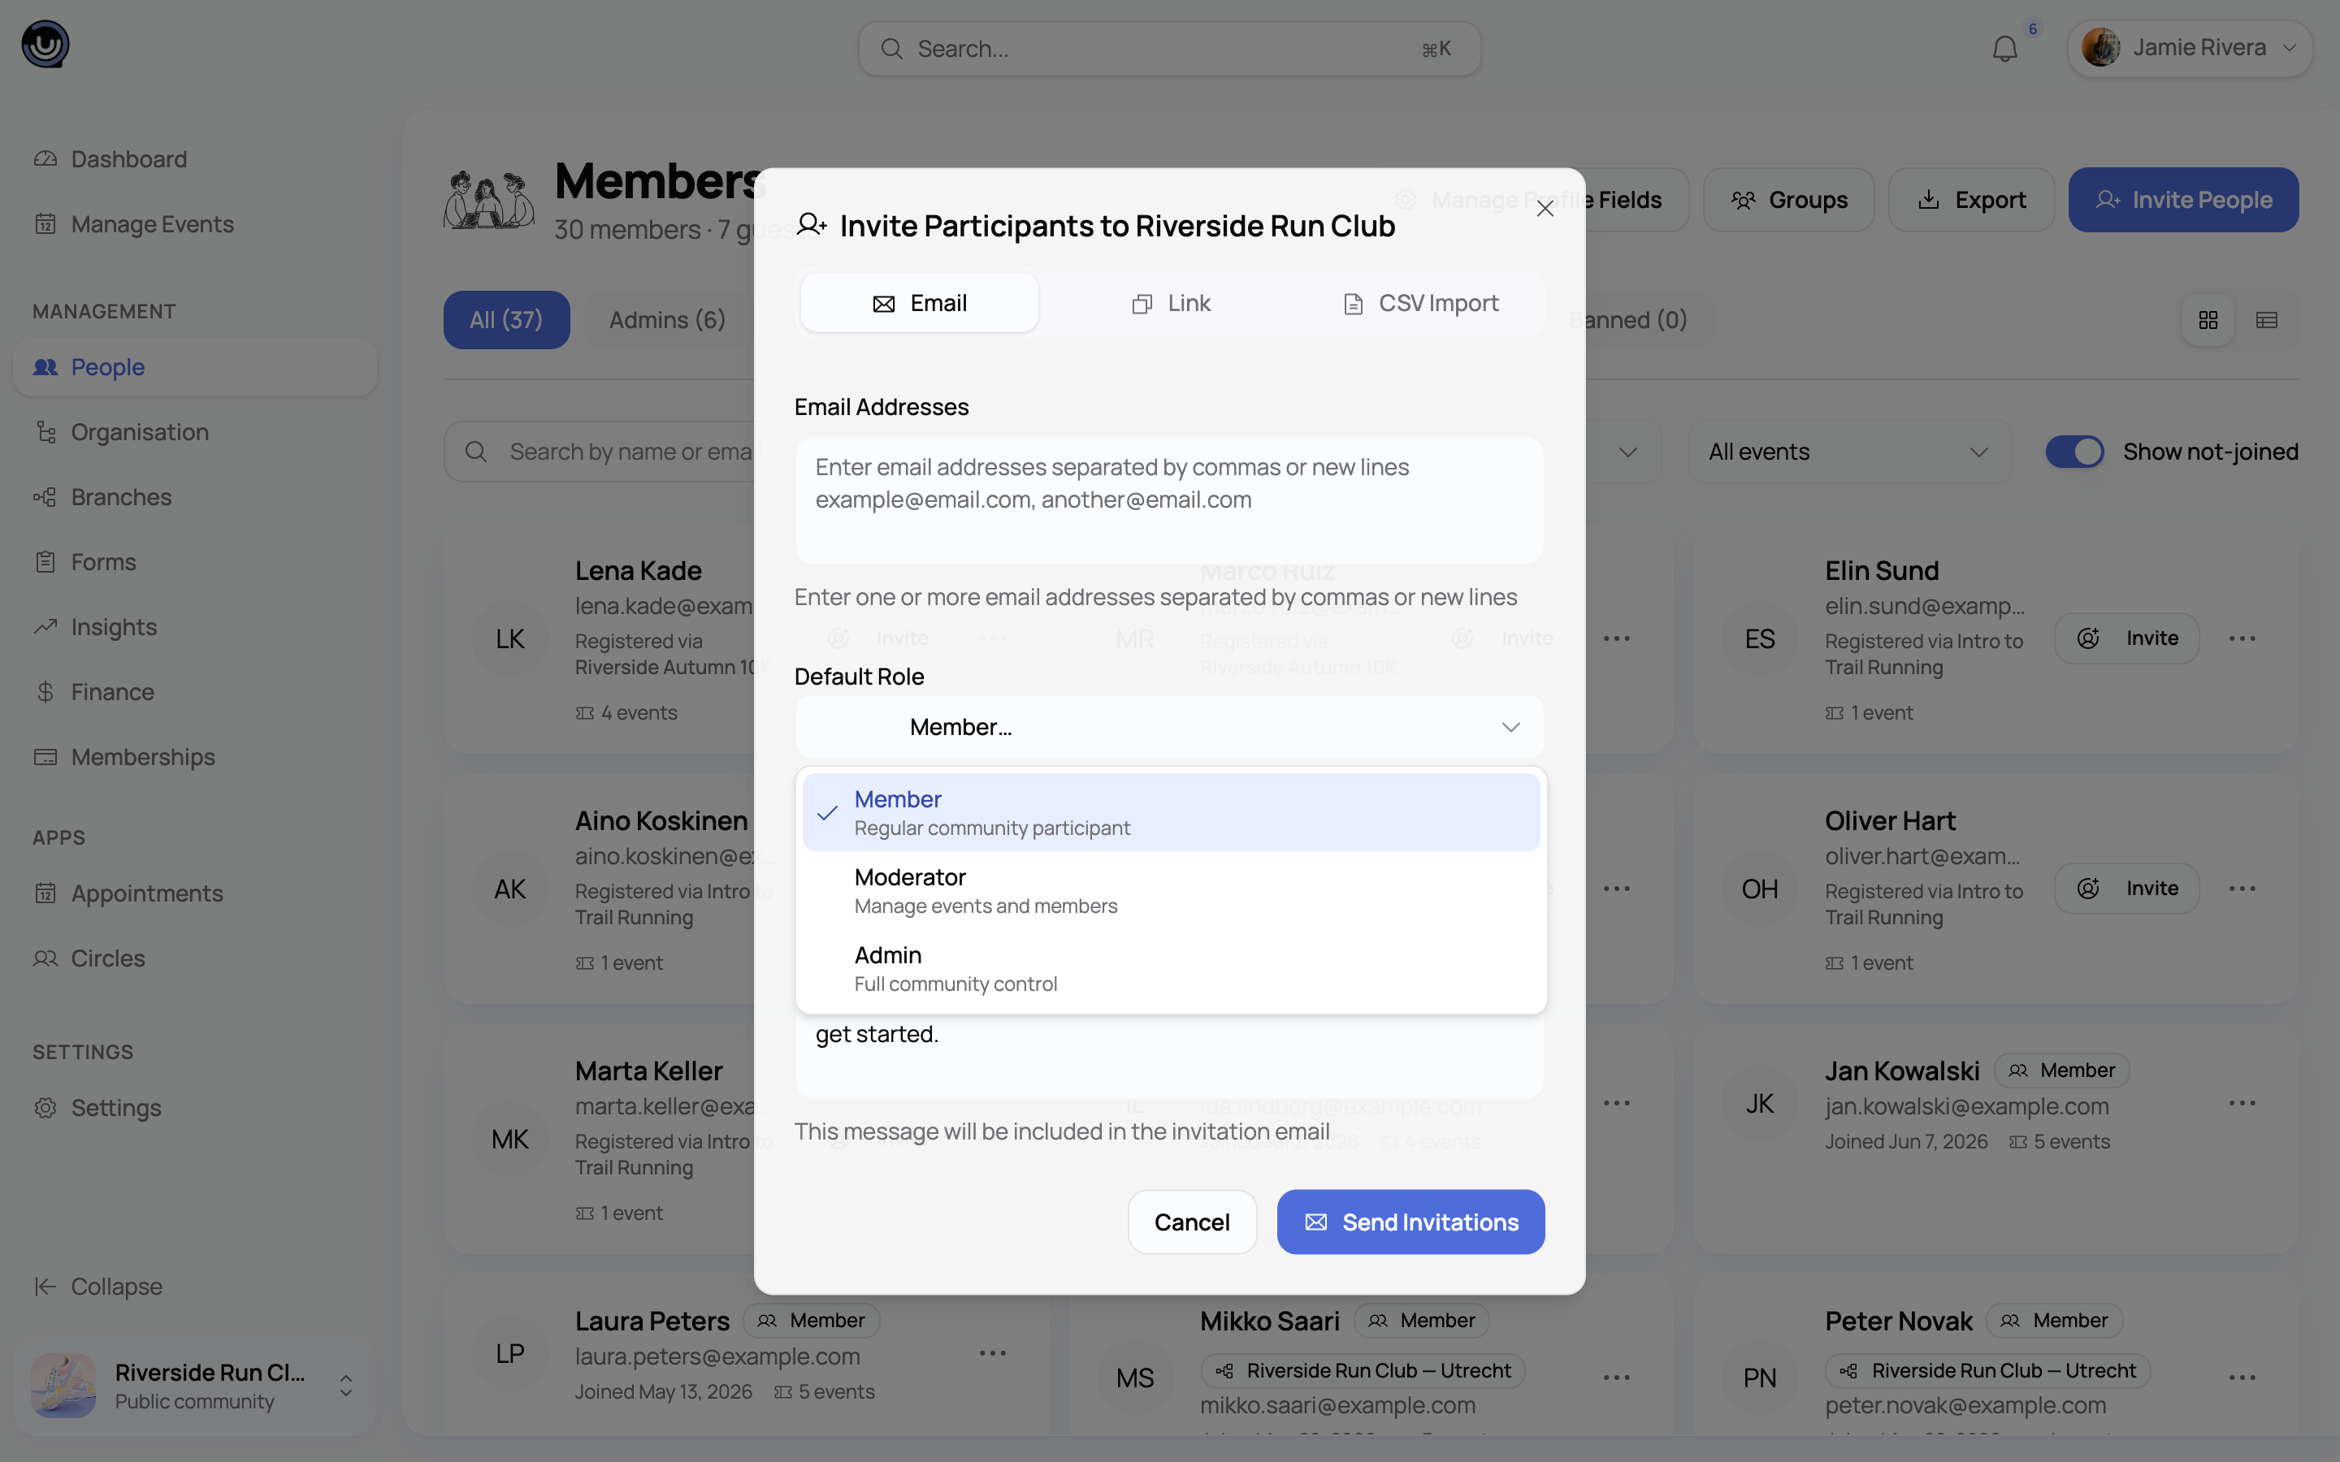The height and width of the screenshot is (1462, 2340).
Task: Choose the Member role option
Action: pyautogui.click(x=1170, y=812)
